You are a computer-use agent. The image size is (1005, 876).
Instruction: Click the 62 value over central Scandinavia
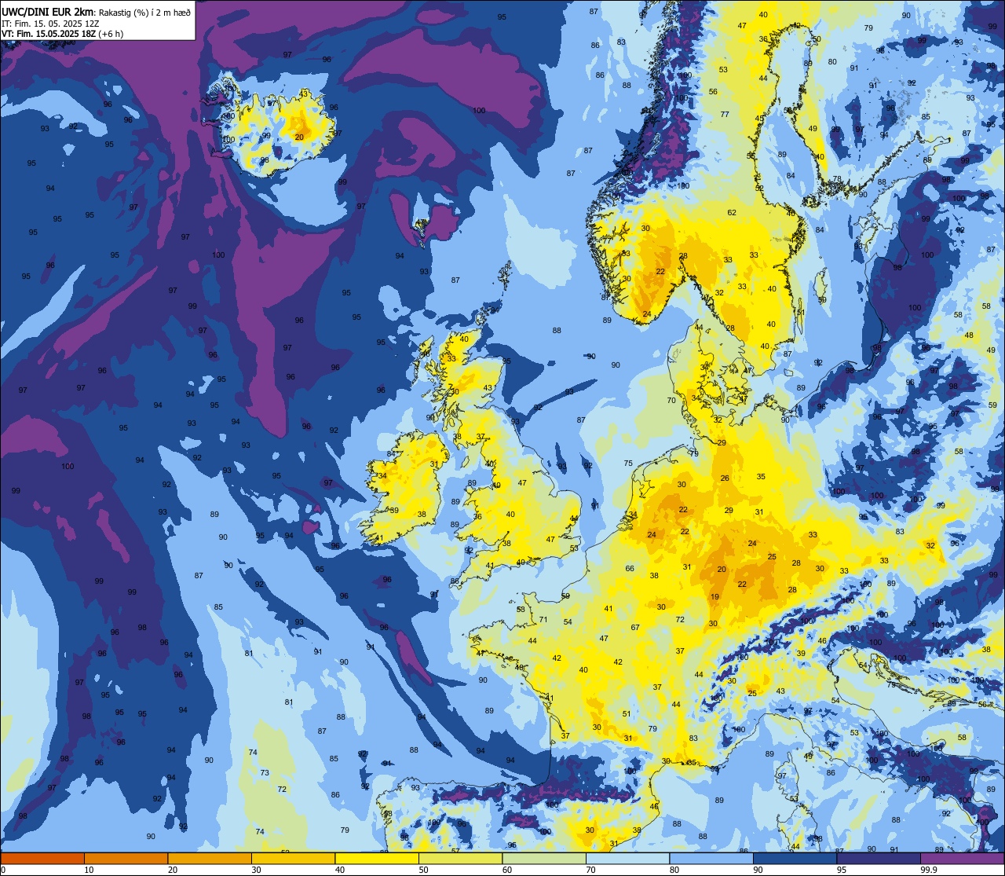pos(732,212)
